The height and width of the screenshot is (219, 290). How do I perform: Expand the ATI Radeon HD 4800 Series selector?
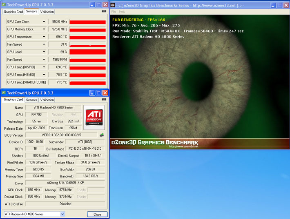(62, 214)
